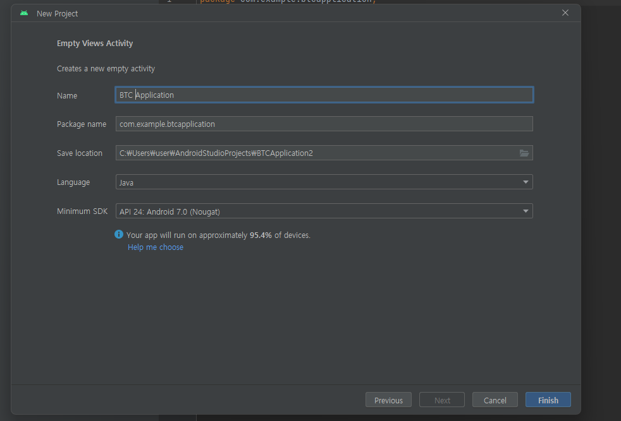Viewport: 621px width, 421px height.
Task: Close the New Project dialog
Action: pos(565,13)
